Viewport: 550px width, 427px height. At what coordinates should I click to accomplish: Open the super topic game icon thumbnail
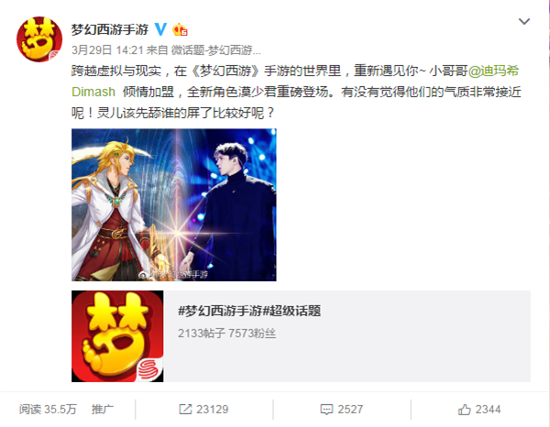(117, 336)
